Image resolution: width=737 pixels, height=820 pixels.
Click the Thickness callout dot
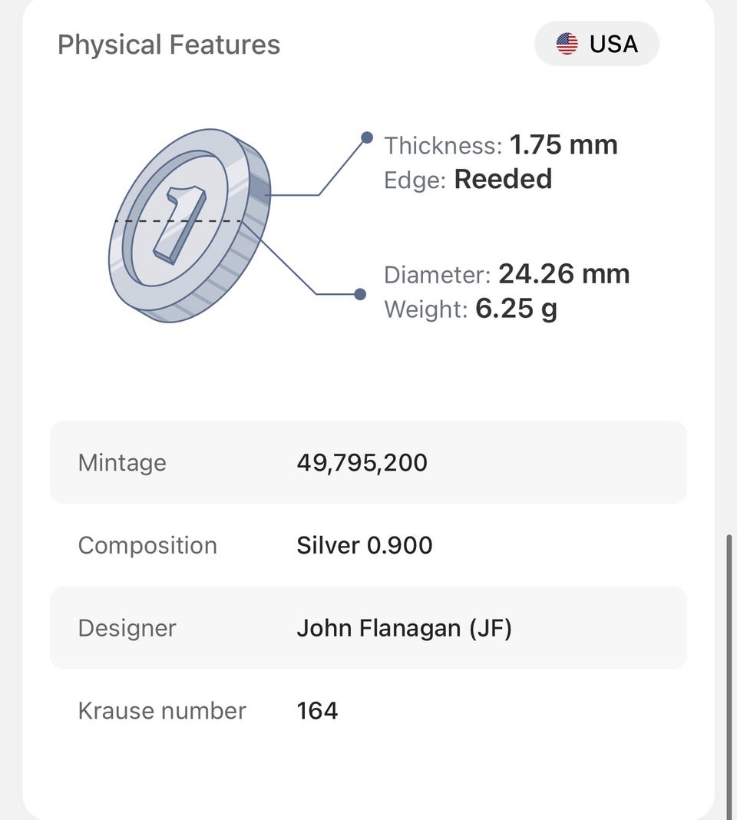pos(367,138)
